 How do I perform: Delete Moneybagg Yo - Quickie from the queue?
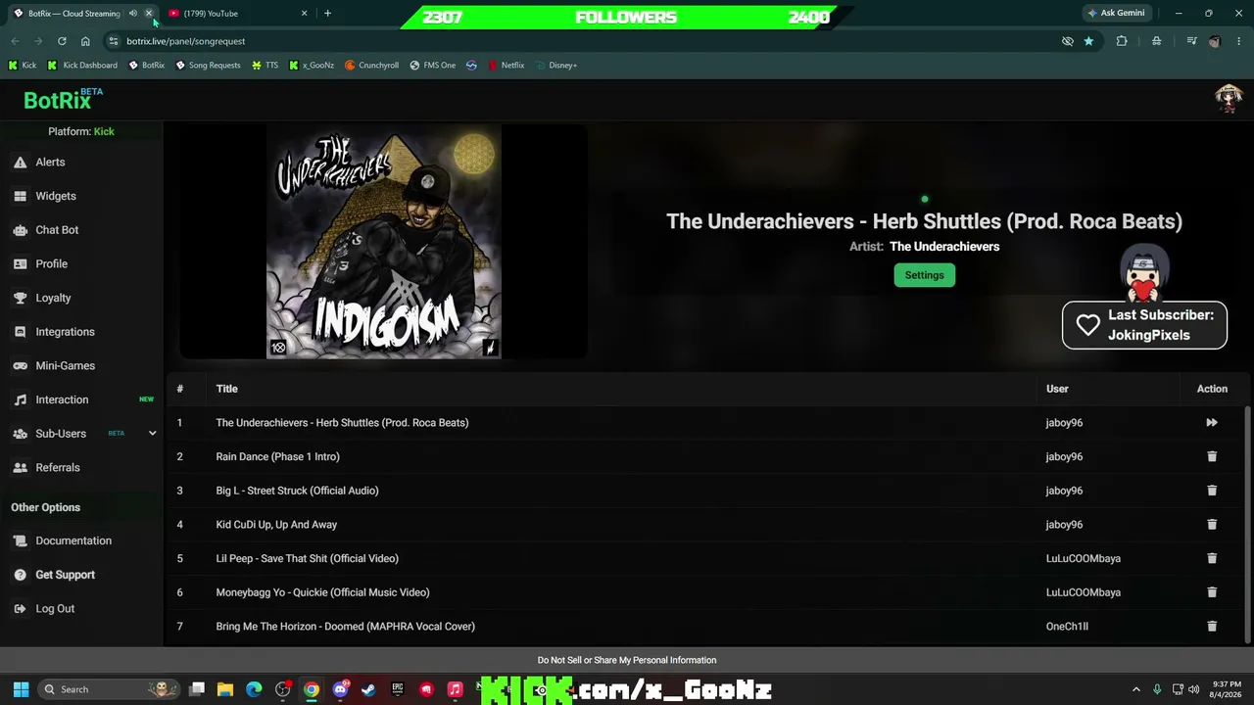(x=1212, y=592)
